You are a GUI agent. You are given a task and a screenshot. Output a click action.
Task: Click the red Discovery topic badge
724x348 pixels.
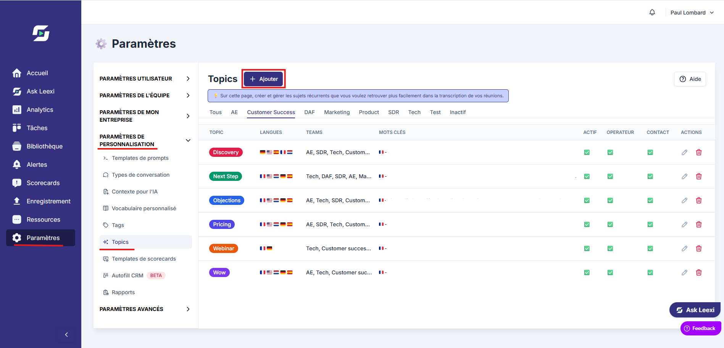pos(226,152)
